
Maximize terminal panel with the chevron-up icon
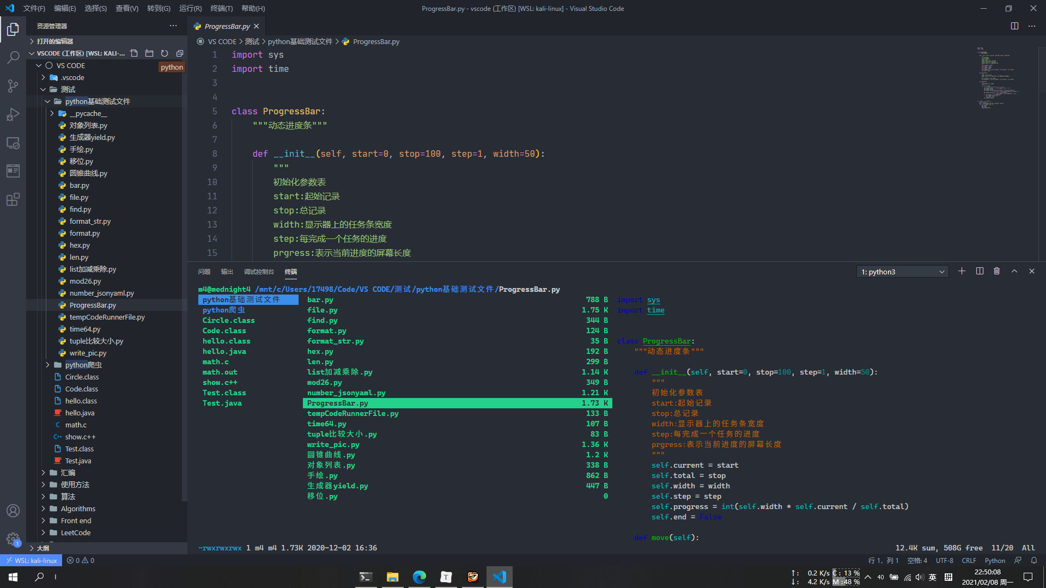1014,271
